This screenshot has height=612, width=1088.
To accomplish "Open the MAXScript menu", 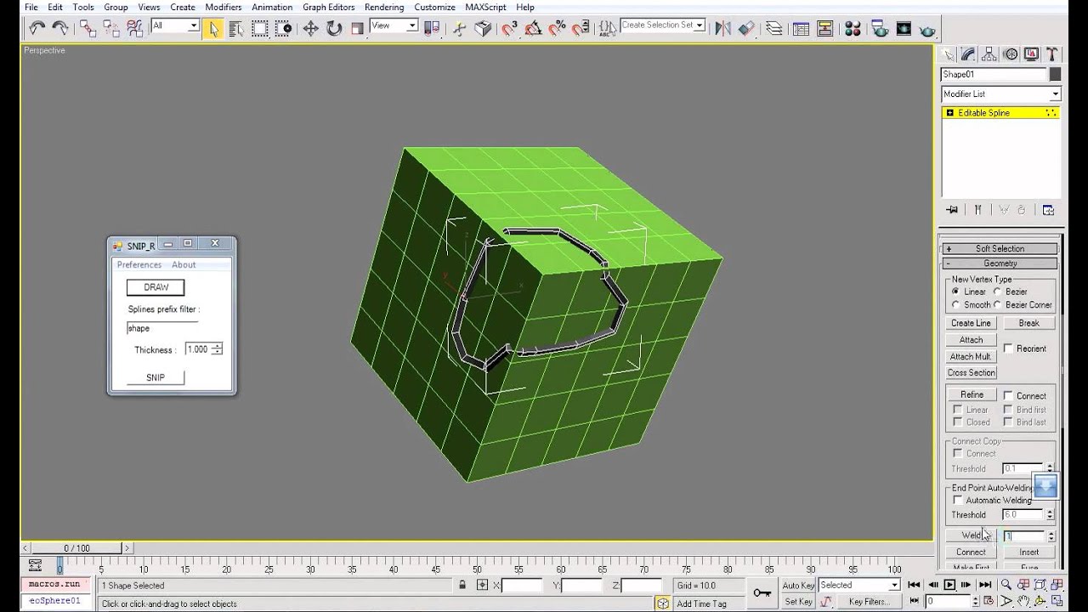I will (x=486, y=7).
